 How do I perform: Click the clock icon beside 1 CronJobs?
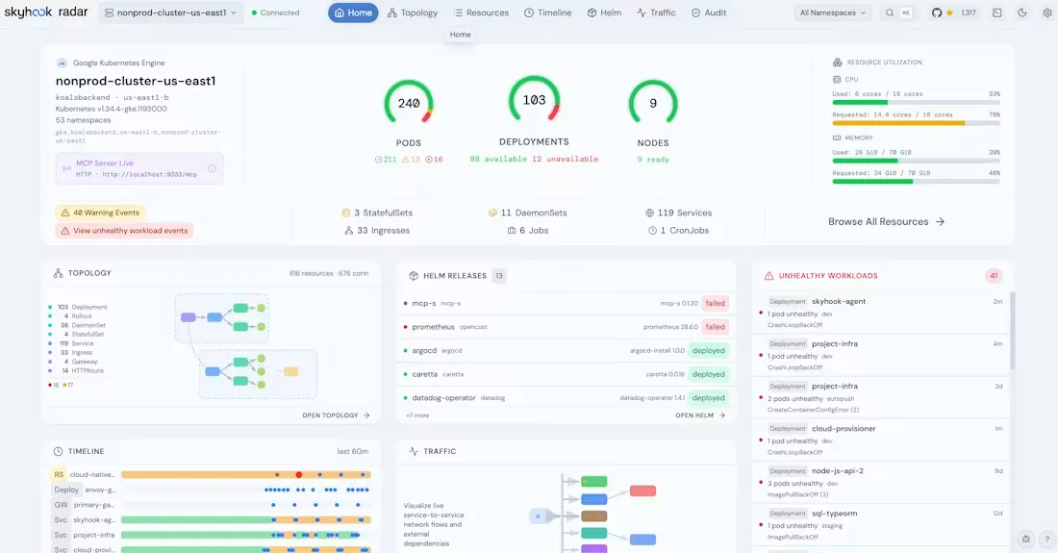pyautogui.click(x=652, y=231)
